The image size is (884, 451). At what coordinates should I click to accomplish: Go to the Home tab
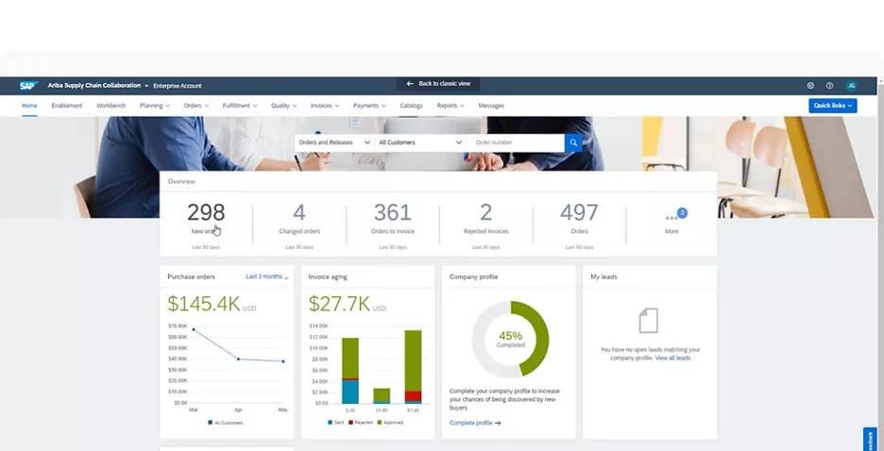point(29,106)
